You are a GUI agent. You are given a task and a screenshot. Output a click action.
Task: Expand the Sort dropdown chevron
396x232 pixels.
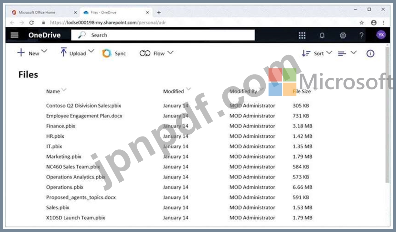[x=329, y=53]
